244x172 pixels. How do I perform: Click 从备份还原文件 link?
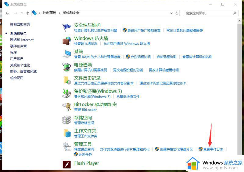128,97
